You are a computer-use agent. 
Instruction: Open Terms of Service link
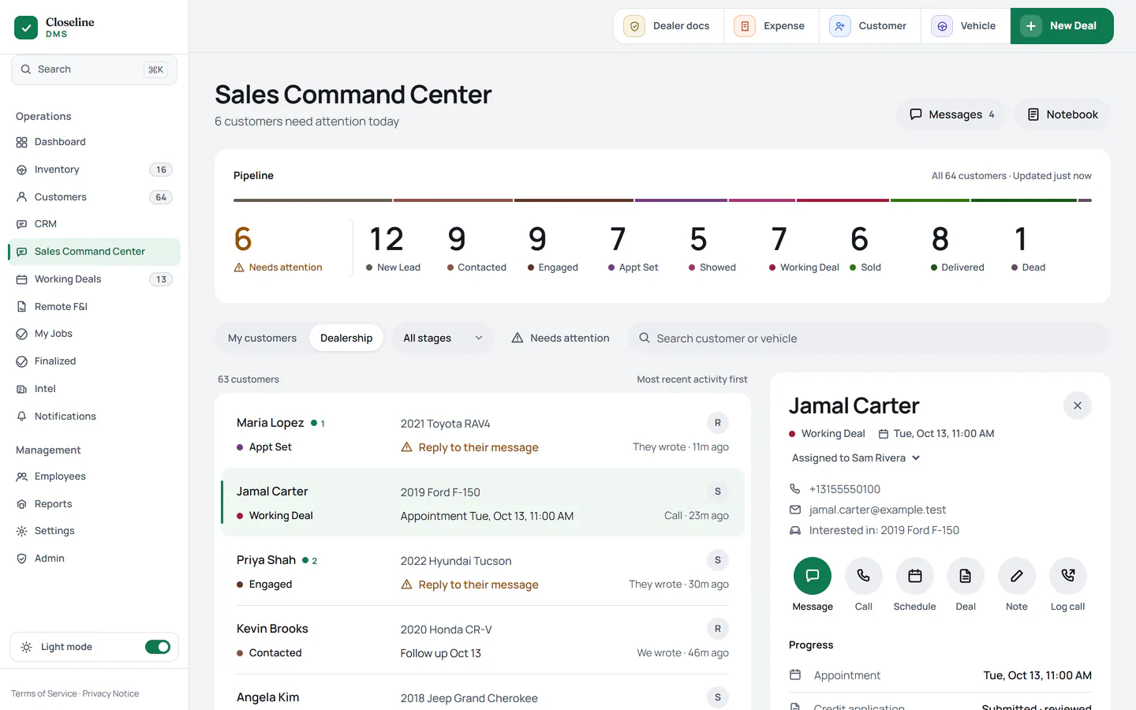(44, 693)
